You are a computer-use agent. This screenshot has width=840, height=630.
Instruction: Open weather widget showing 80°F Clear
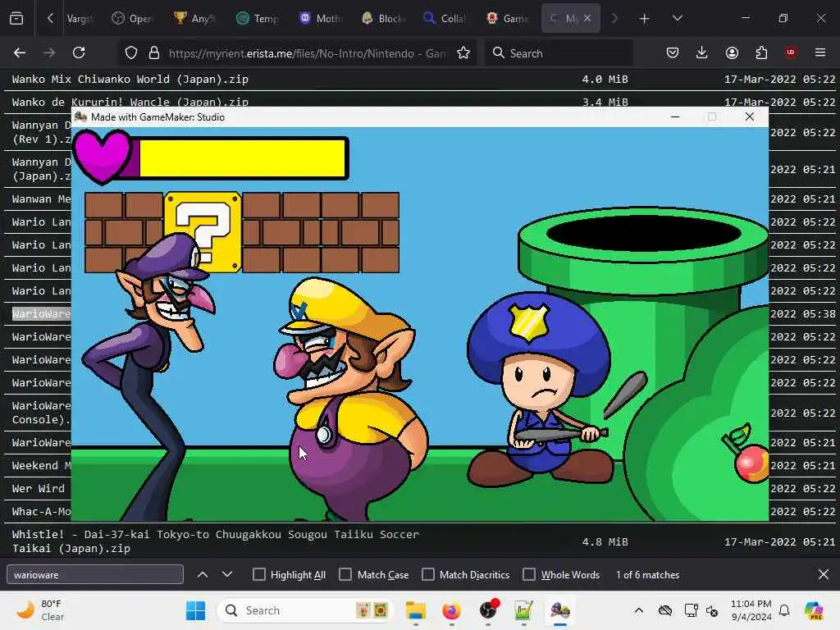[x=40, y=610]
